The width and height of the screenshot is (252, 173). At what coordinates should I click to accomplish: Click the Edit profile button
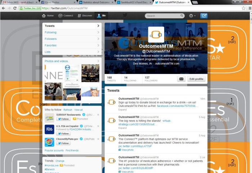[196, 79]
